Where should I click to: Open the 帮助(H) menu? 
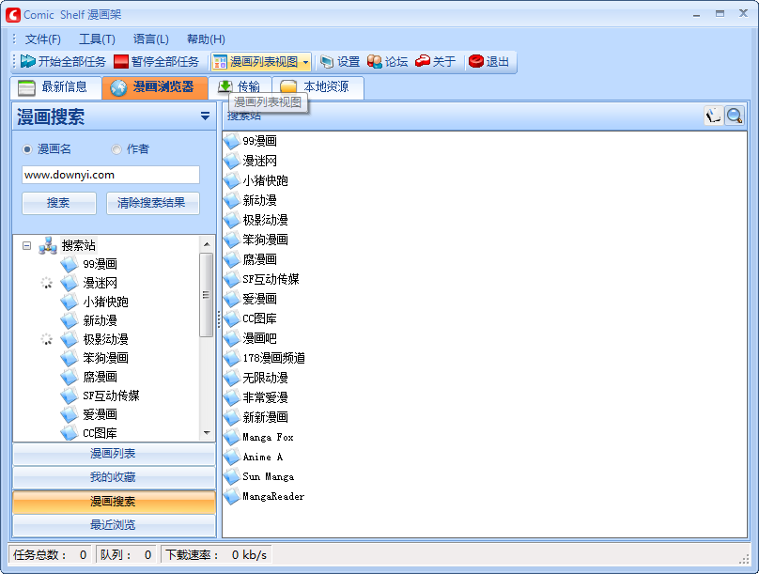coord(206,39)
